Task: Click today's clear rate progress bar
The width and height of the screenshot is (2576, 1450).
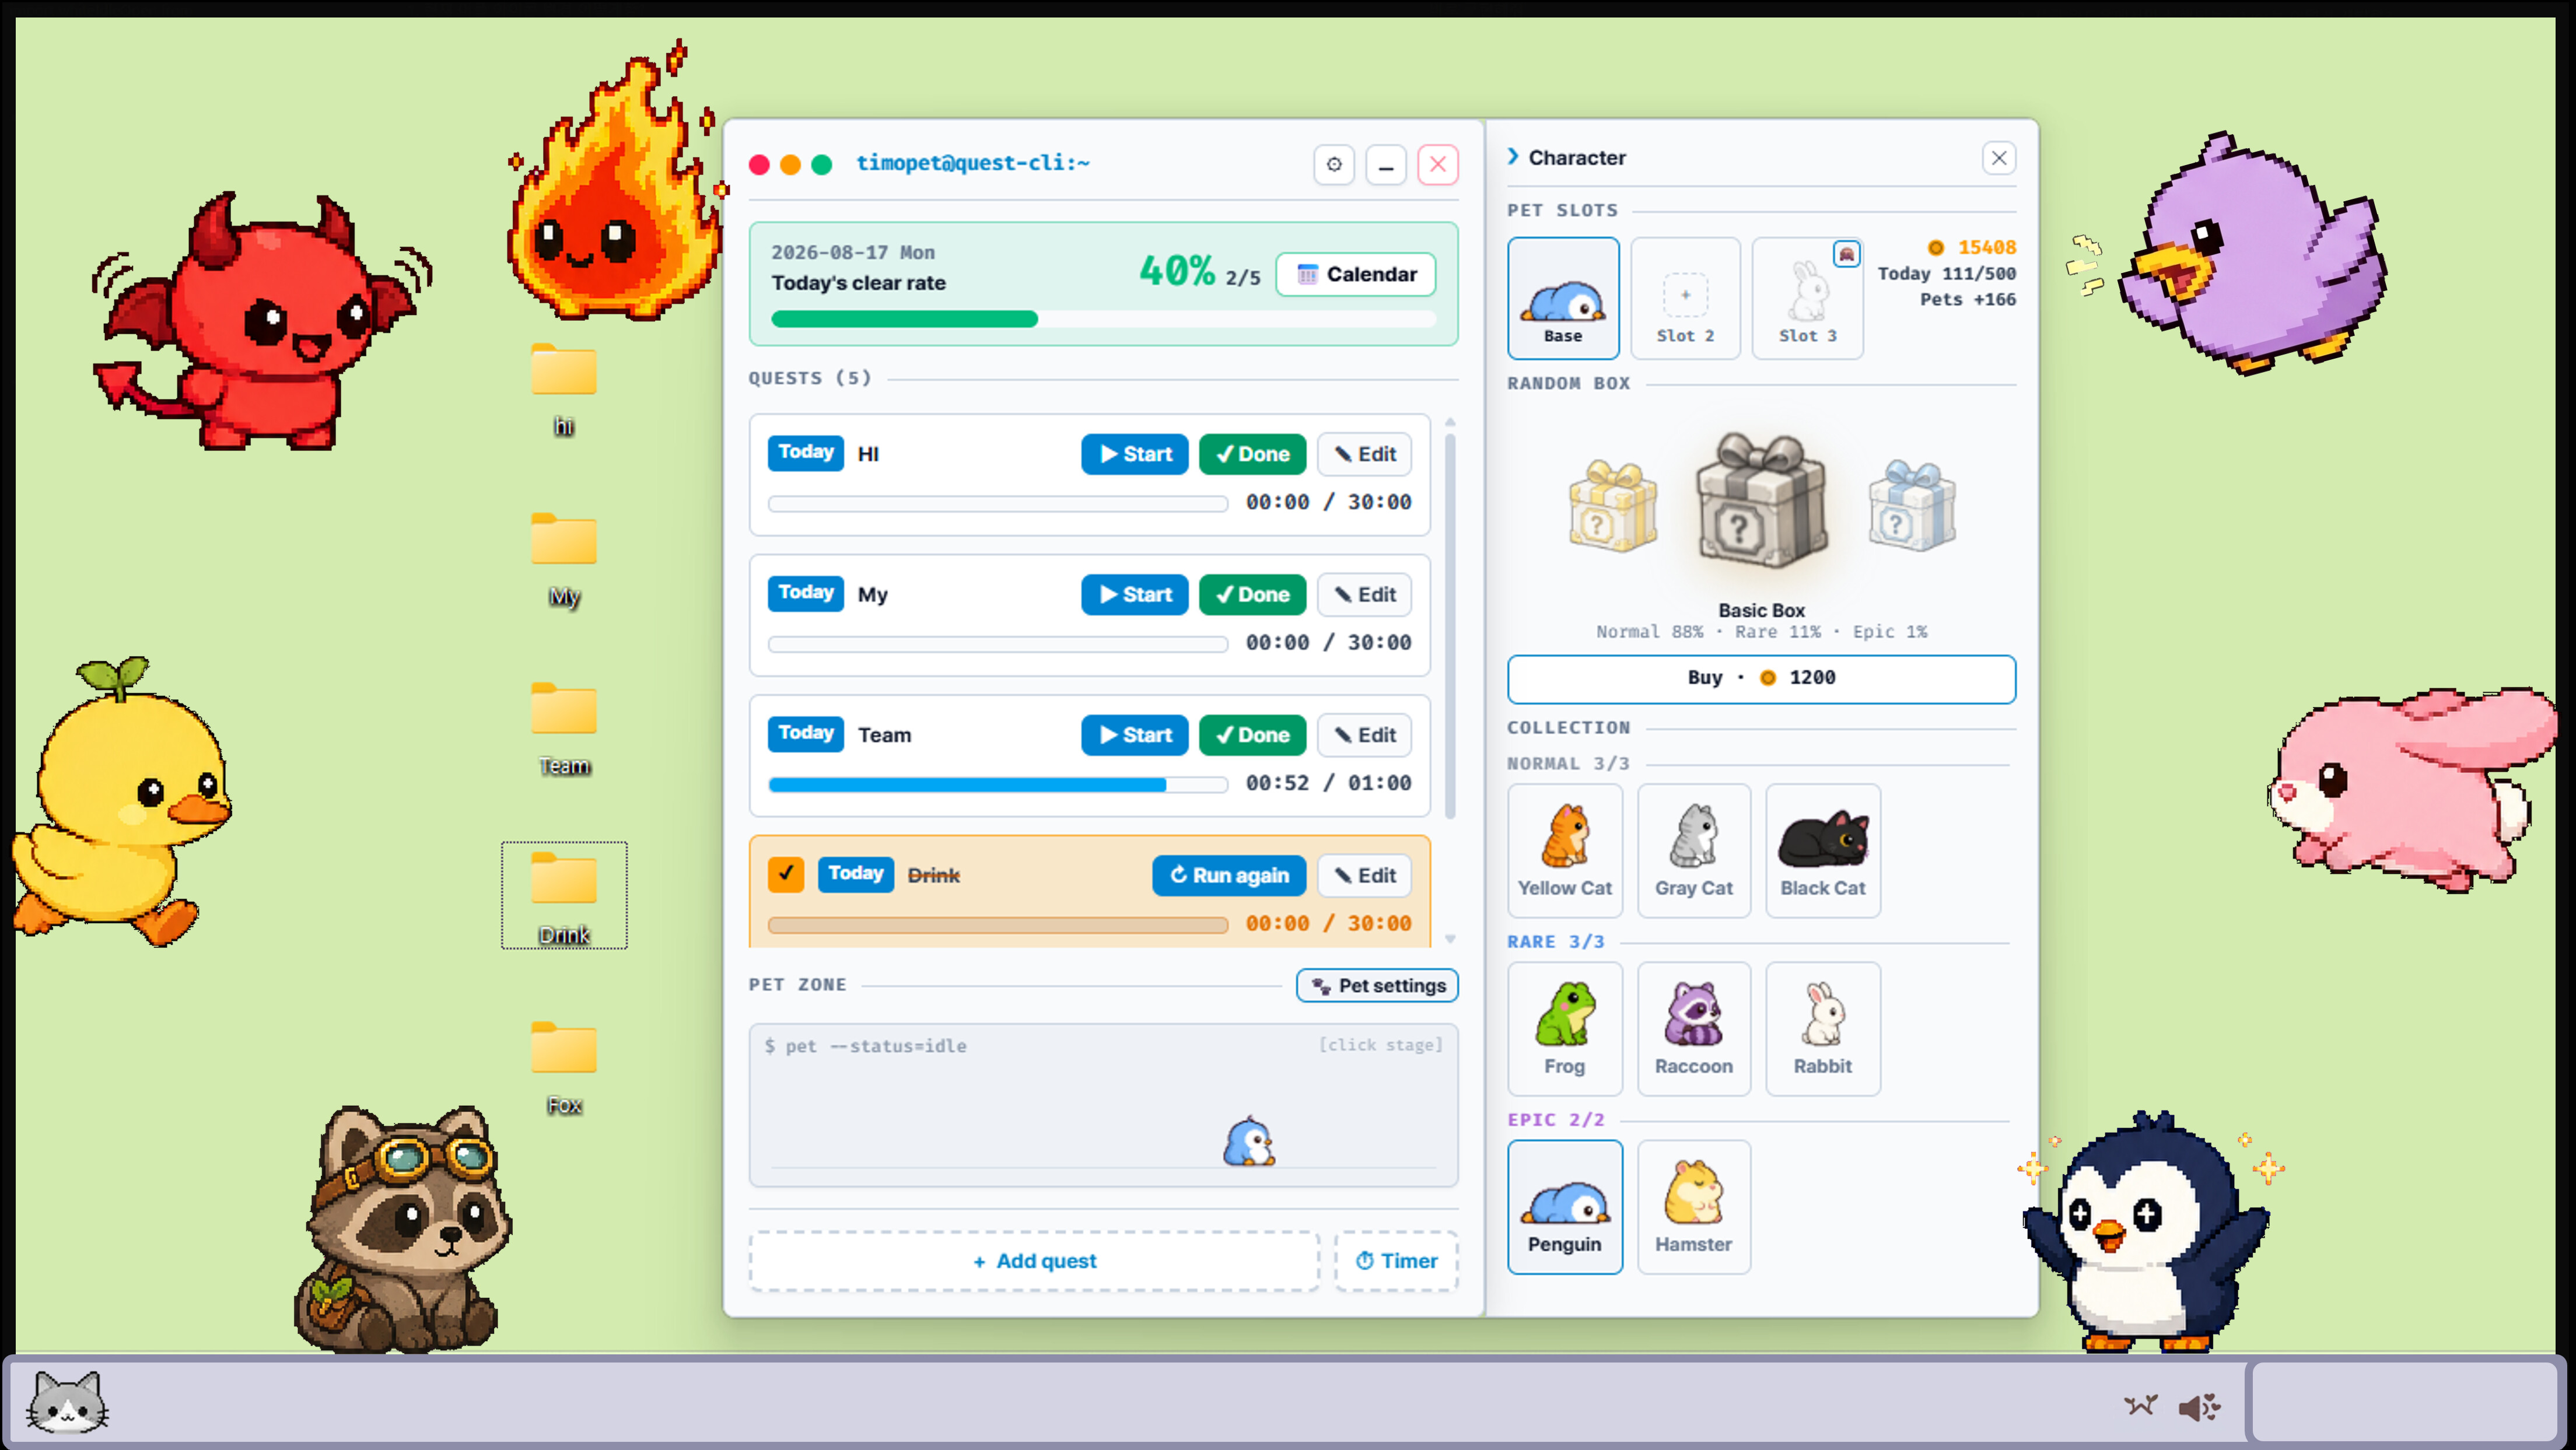Action: click(1103, 319)
